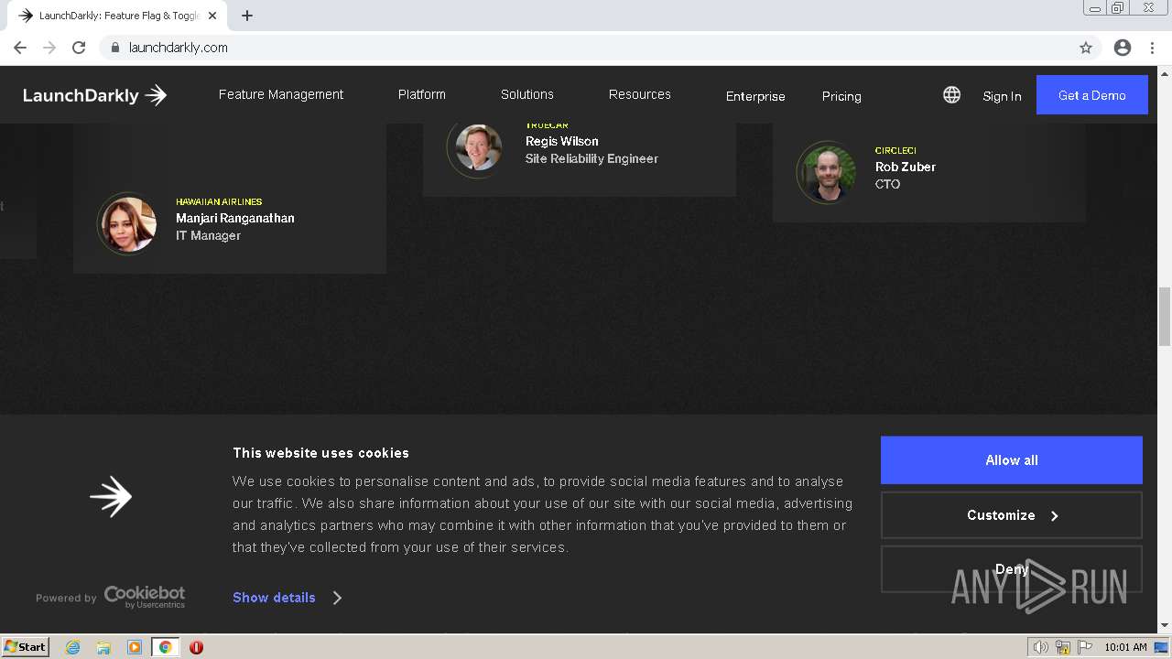
Task: Click the volume tray icon
Action: pos(1040,647)
